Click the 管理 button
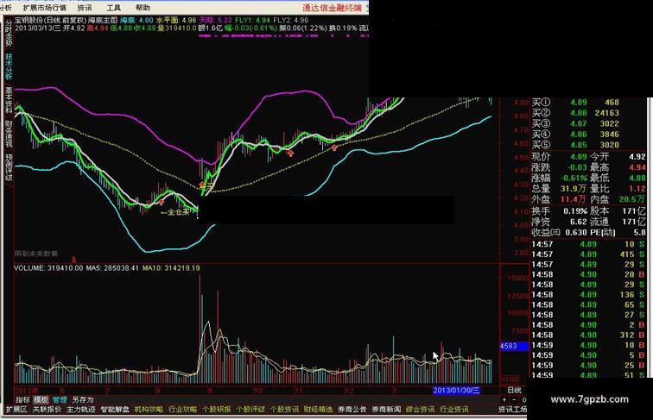Screen dimensions: 653x420 coord(59,399)
